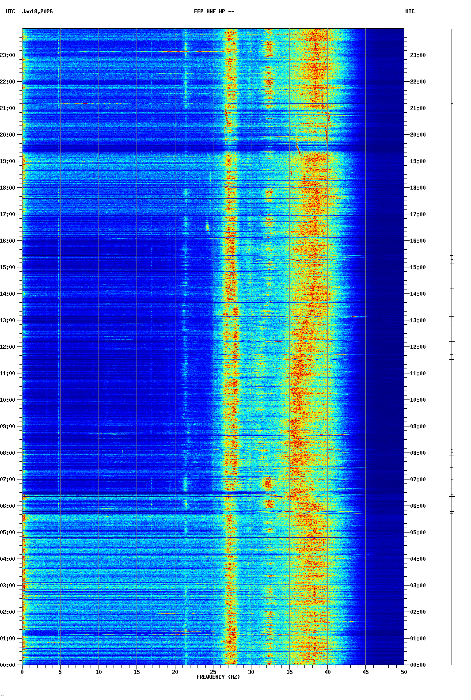Click the bright spot near 24 Hz at 16:30
The width and height of the screenshot is (471, 700).
(x=207, y=228)
